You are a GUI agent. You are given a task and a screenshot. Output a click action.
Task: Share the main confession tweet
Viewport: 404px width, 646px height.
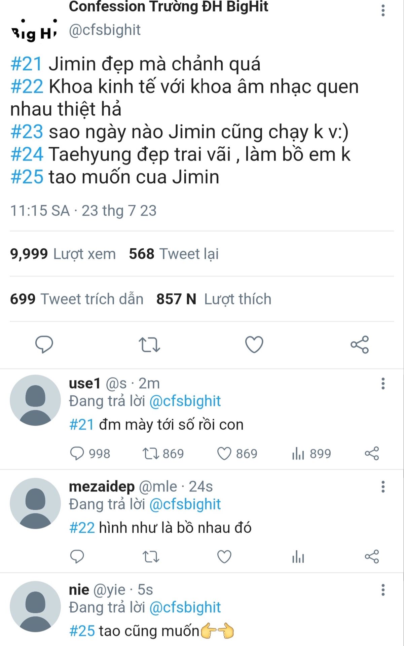pyautogui.click(x=360, y=344)
